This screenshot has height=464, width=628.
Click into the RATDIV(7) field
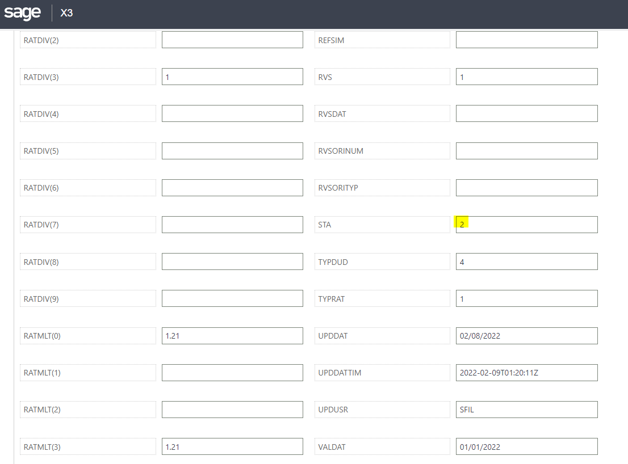pos(232,225)
